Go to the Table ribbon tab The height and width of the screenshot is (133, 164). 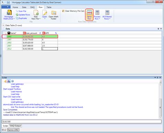point(49,7)
